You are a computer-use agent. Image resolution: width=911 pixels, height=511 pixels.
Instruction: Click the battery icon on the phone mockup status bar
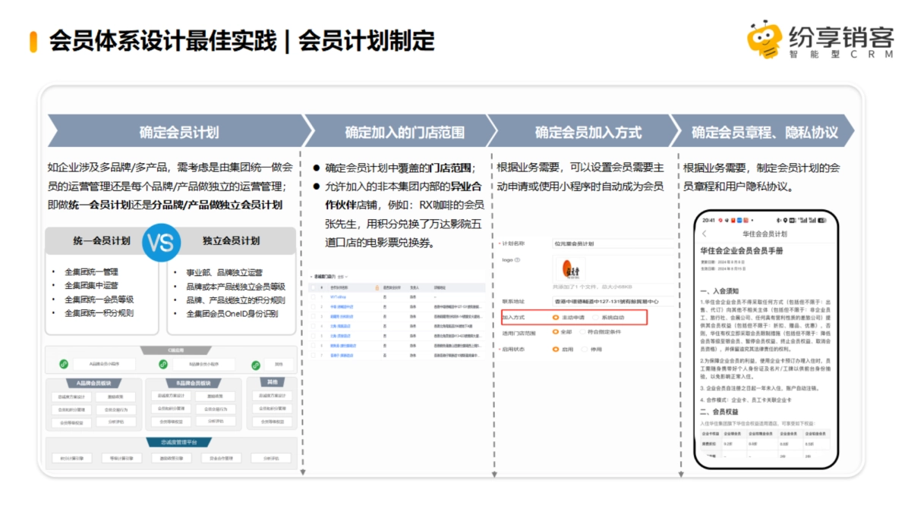point(821,221)
